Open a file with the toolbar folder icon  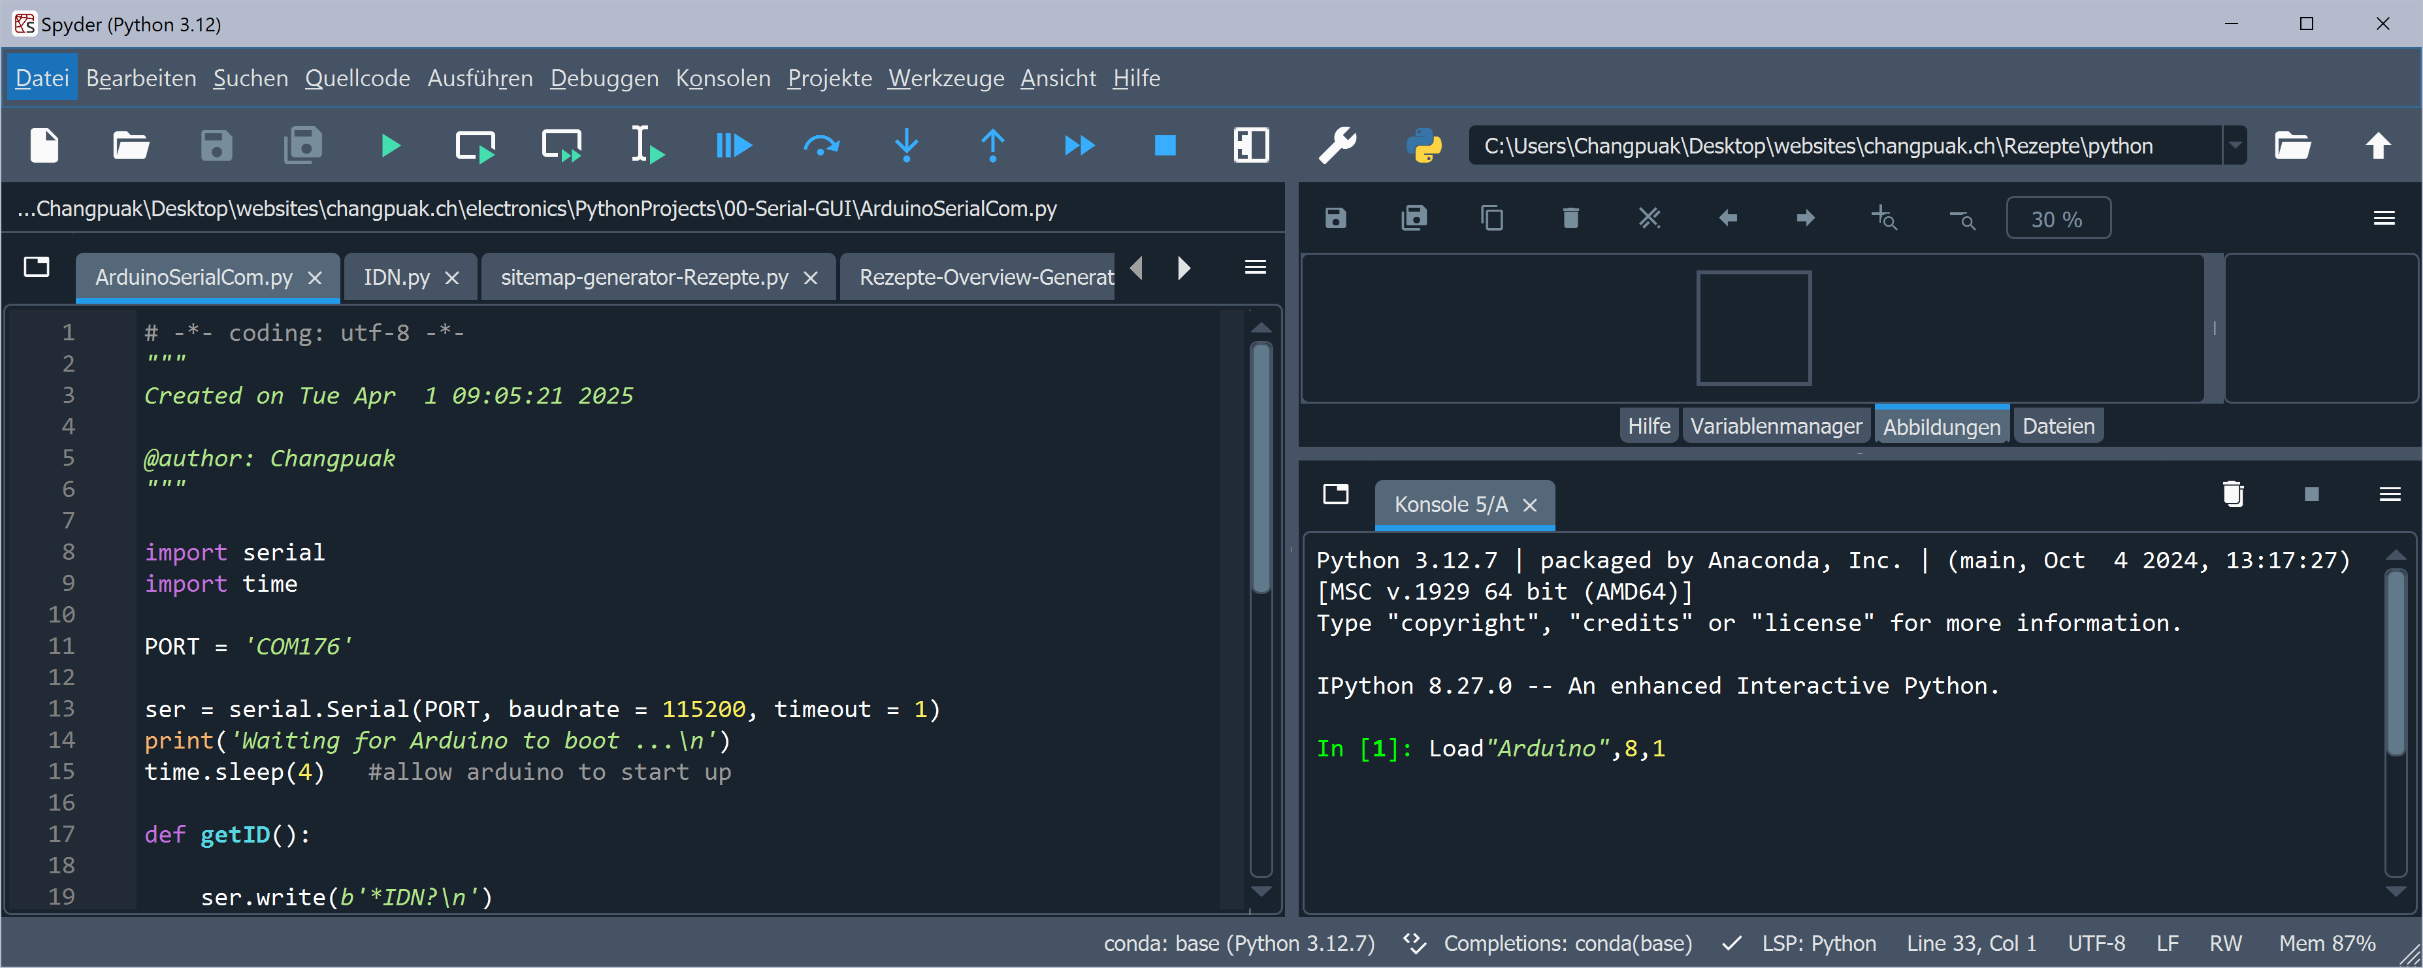click(131, 146)
